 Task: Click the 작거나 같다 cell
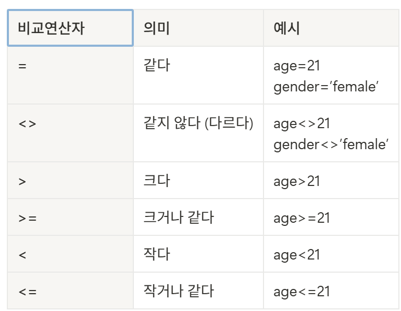198,291
